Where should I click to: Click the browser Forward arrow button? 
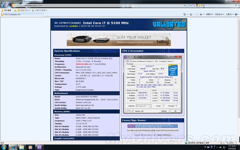6,5
